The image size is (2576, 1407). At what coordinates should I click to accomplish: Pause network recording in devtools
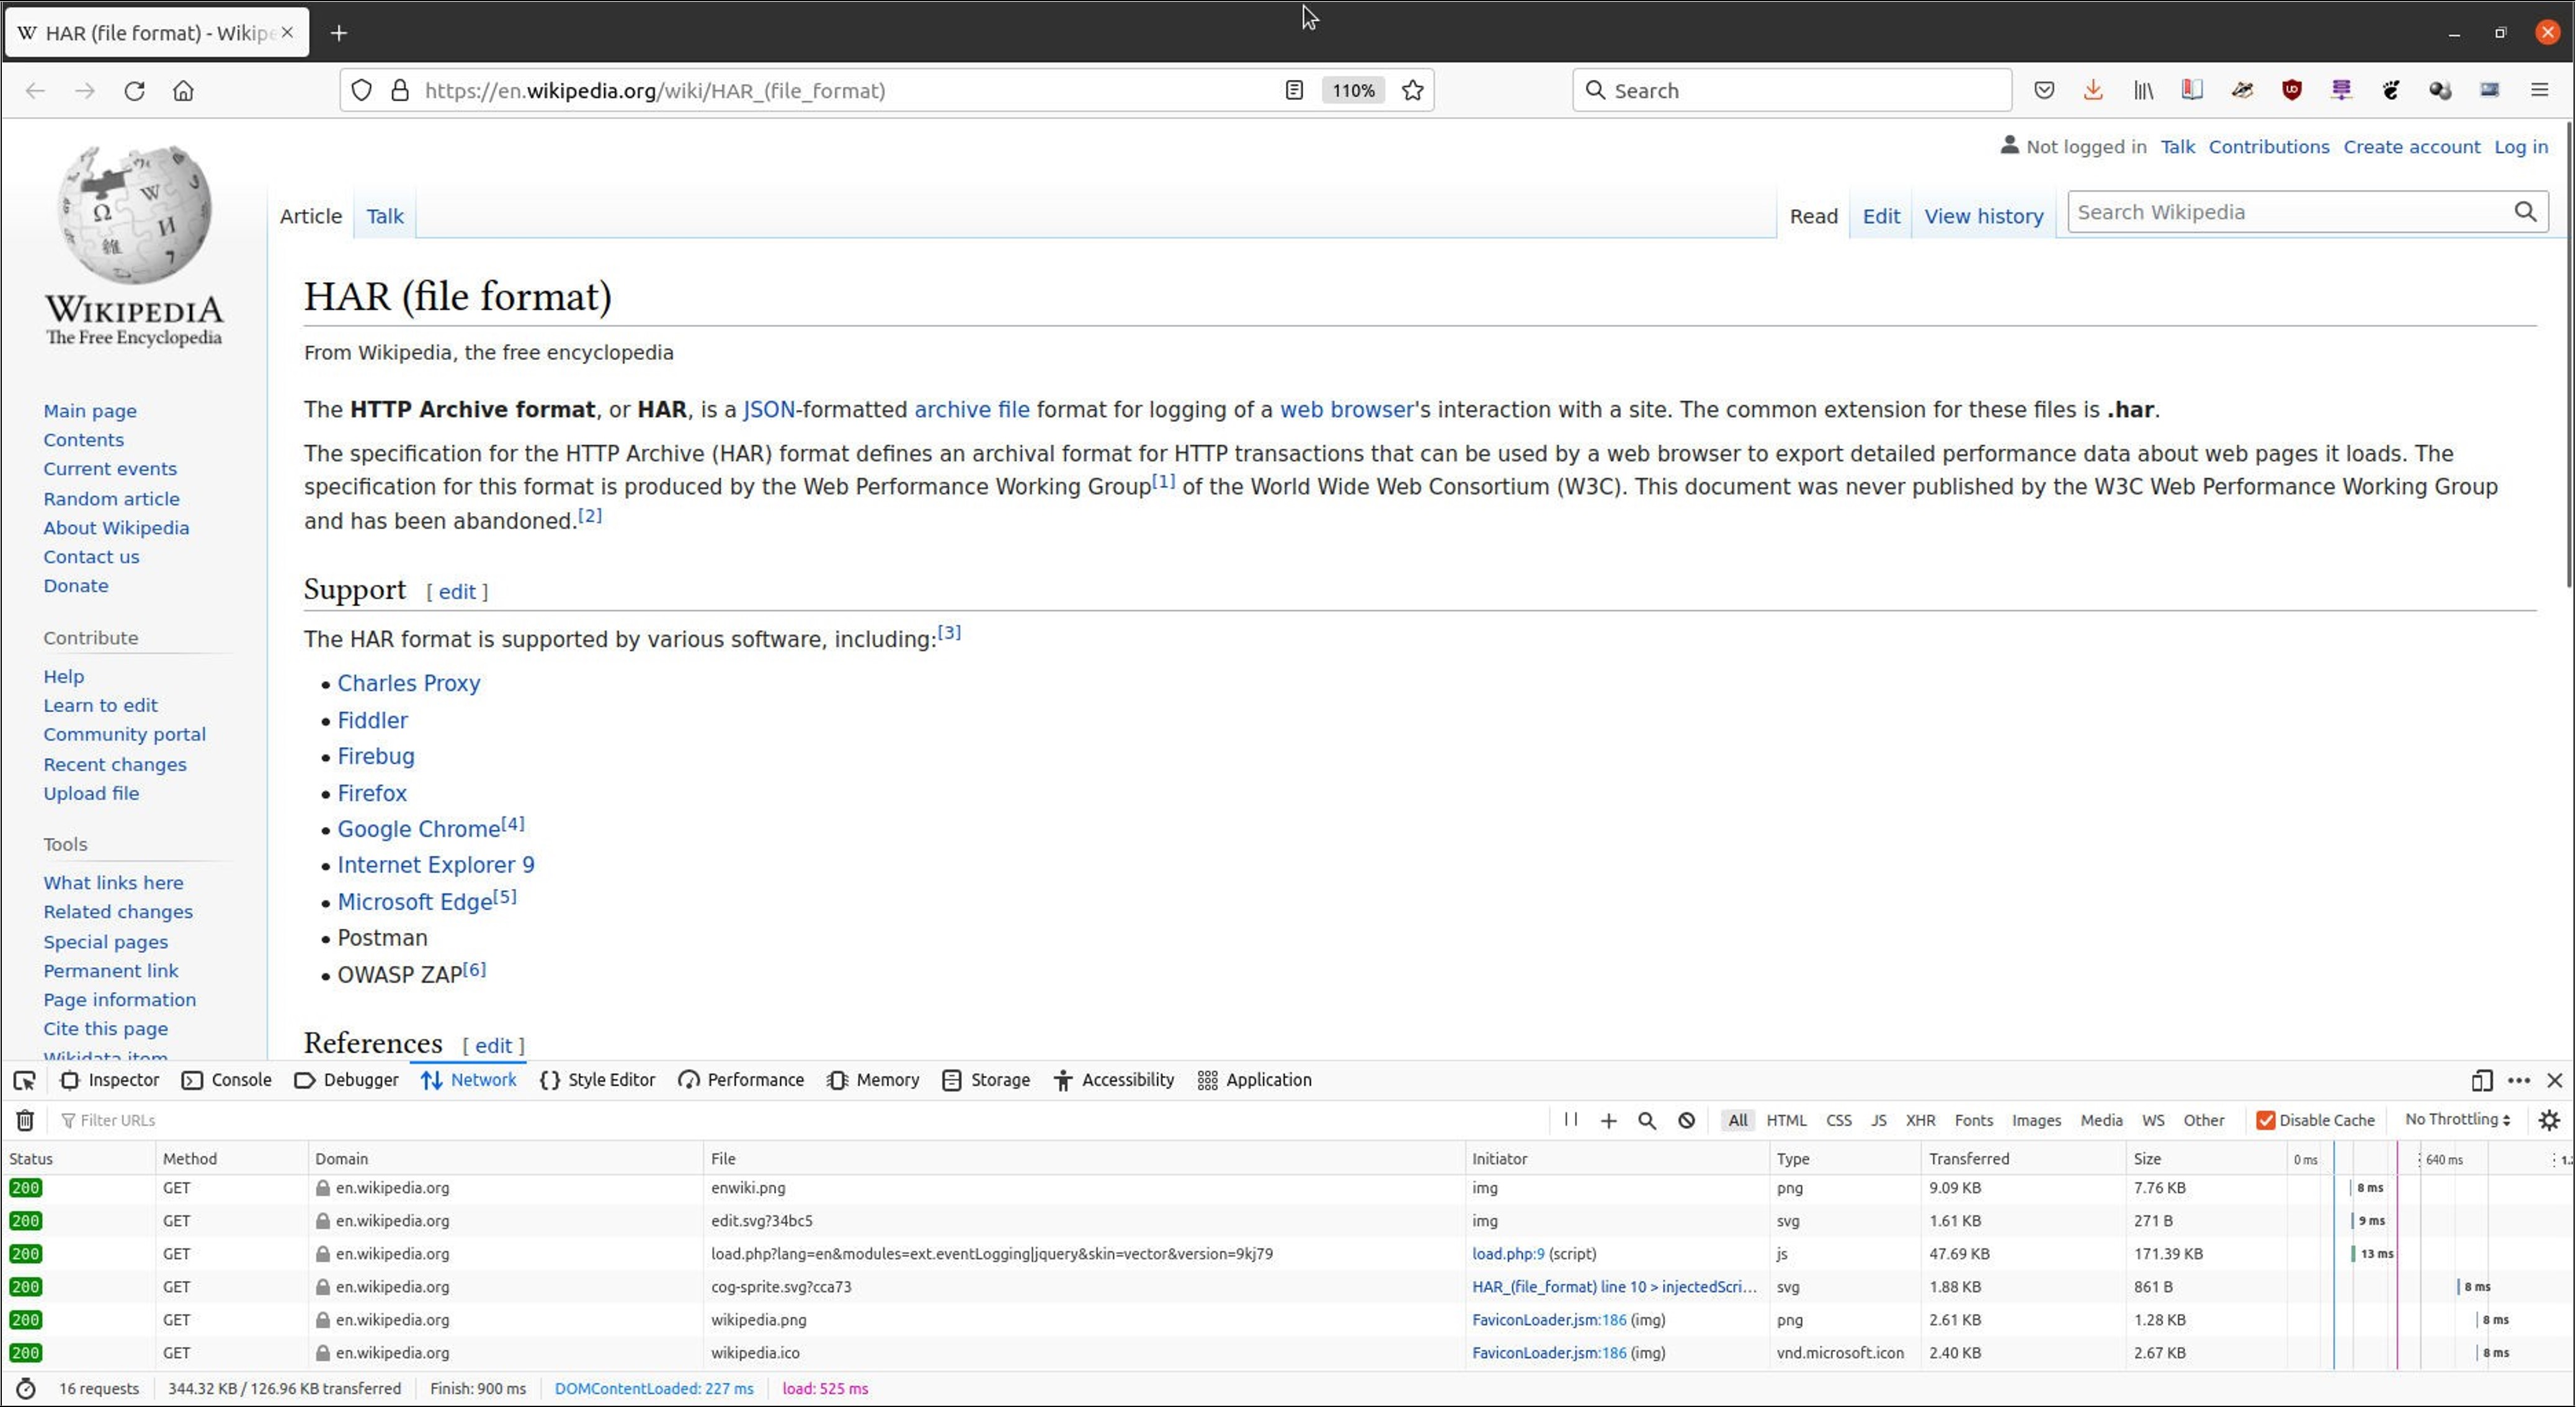coord(1571,1120)
